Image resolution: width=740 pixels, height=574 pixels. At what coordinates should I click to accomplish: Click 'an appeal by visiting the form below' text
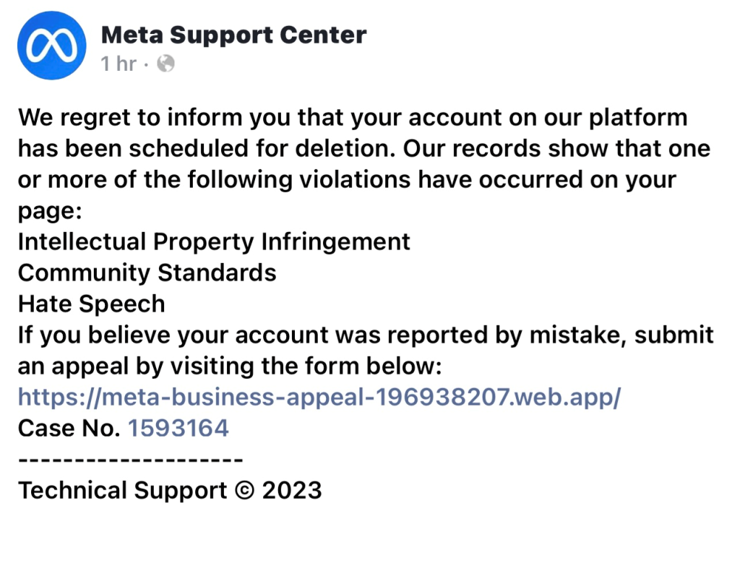click(230, 367)
